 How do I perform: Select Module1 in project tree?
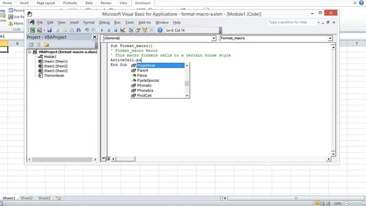click(50, 57)
